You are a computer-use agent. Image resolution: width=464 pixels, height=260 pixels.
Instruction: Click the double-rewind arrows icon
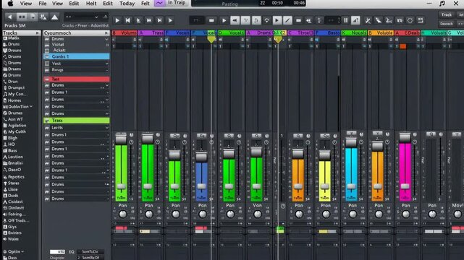[x=308, y=20]
